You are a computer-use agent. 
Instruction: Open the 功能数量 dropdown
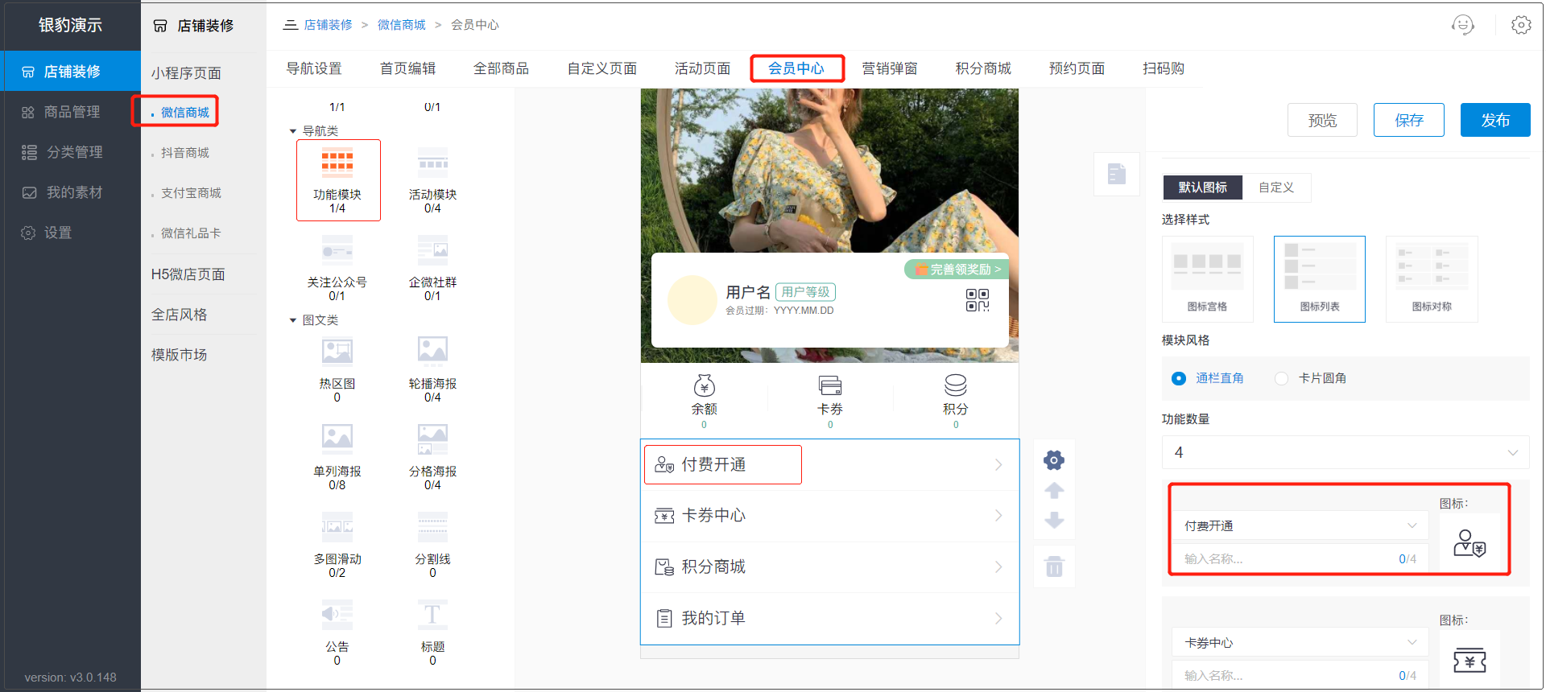point(1345,452)
